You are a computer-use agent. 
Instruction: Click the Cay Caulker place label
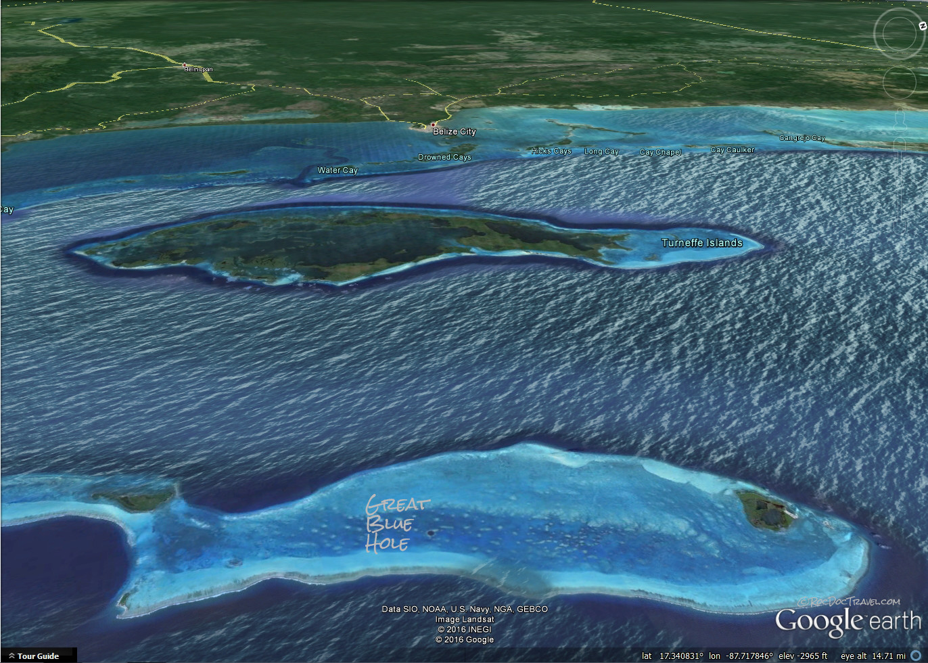(x=733, y=150)
